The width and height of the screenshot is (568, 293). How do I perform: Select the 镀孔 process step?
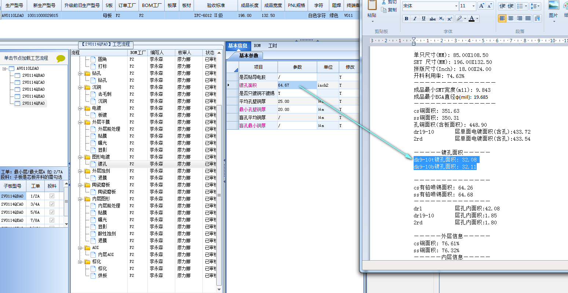102,164
